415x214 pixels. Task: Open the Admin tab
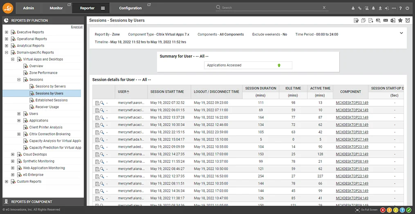tap(28, 8)
